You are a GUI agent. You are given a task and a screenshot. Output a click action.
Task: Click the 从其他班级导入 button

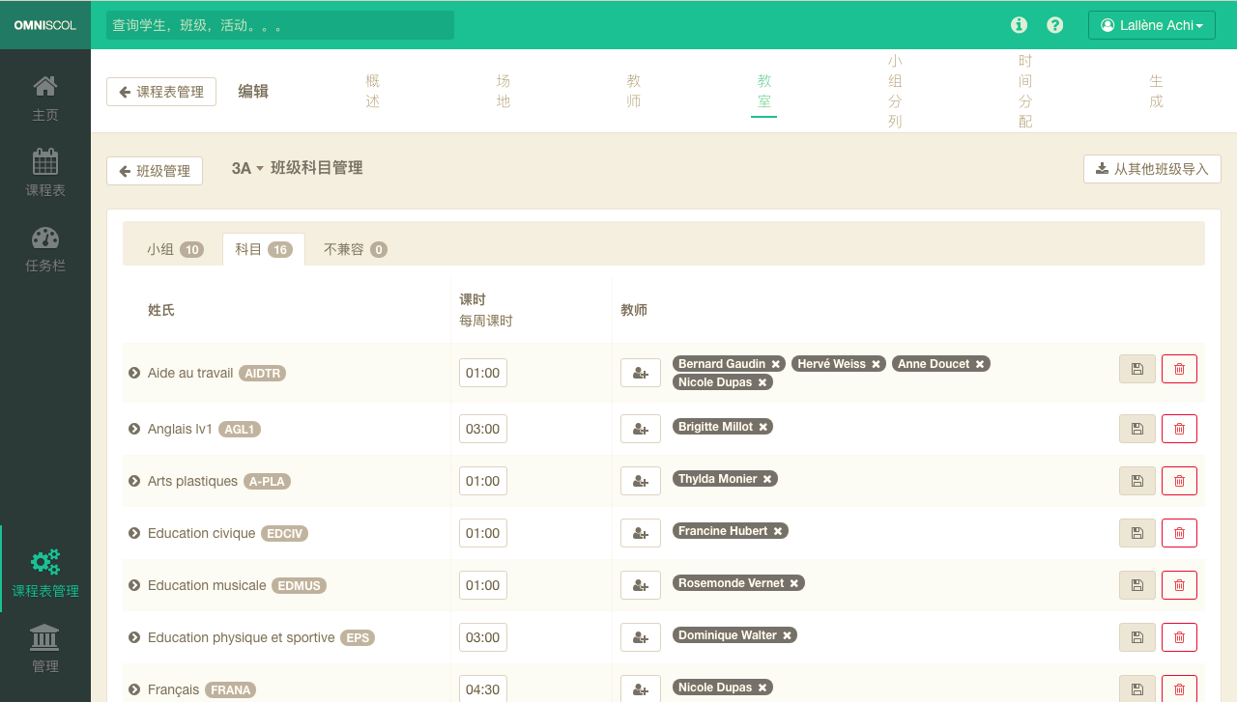pos(1152,169)
